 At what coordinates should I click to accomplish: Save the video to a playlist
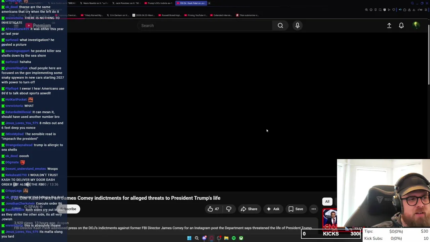coord(296,209)
